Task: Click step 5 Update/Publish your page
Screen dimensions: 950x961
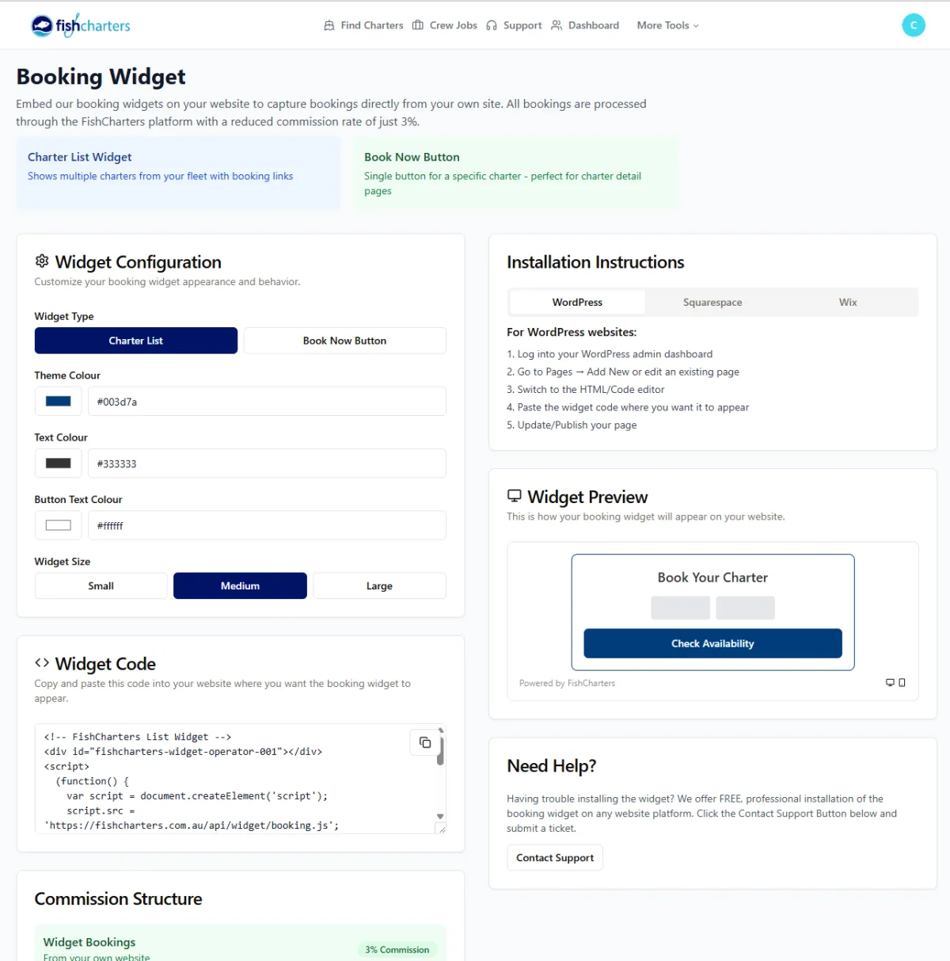Action: pyautogui.click(x=572, y=425)
